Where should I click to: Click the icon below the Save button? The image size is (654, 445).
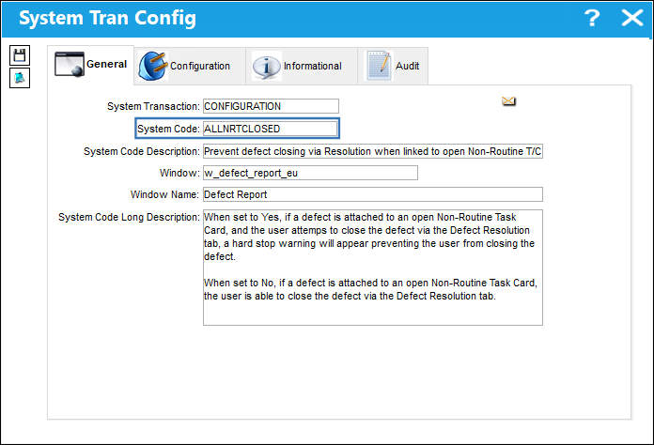(x=20, y=78)
